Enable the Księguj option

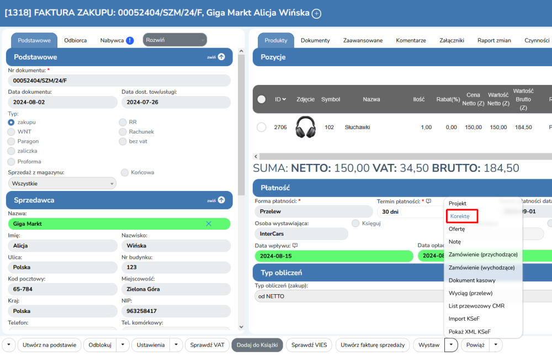pyautogui.click(x=355, y=223)
